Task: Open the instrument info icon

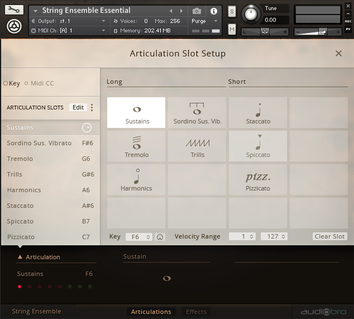Action: pos(214,11)
